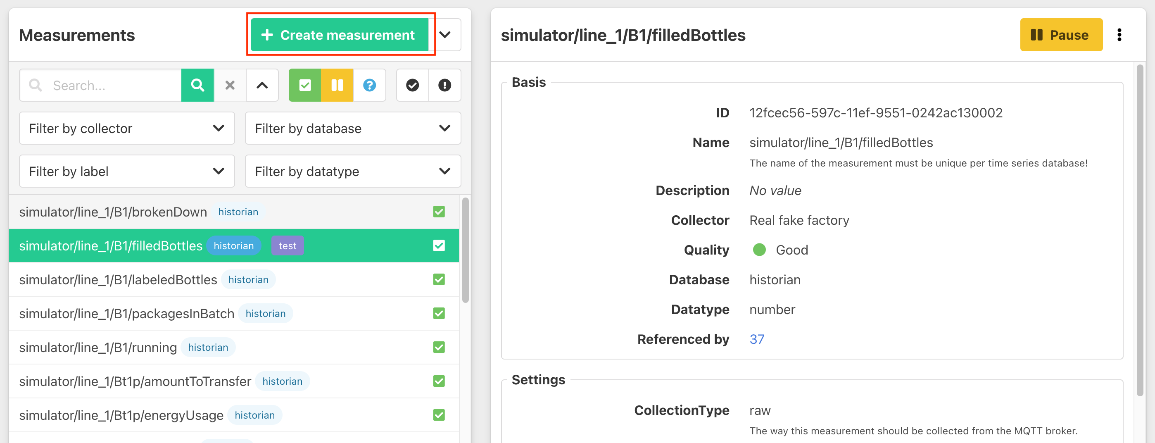Toggle the blue question-mark unknown filter

tap(369, 85)
